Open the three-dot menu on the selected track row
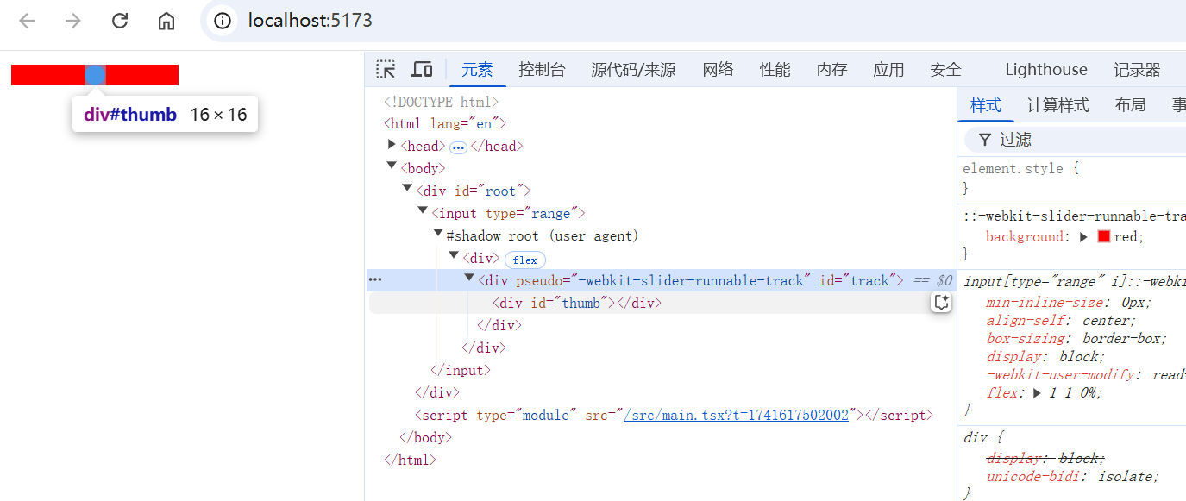The height and width of the screenshot is (501, 1186). click(375, 280)
